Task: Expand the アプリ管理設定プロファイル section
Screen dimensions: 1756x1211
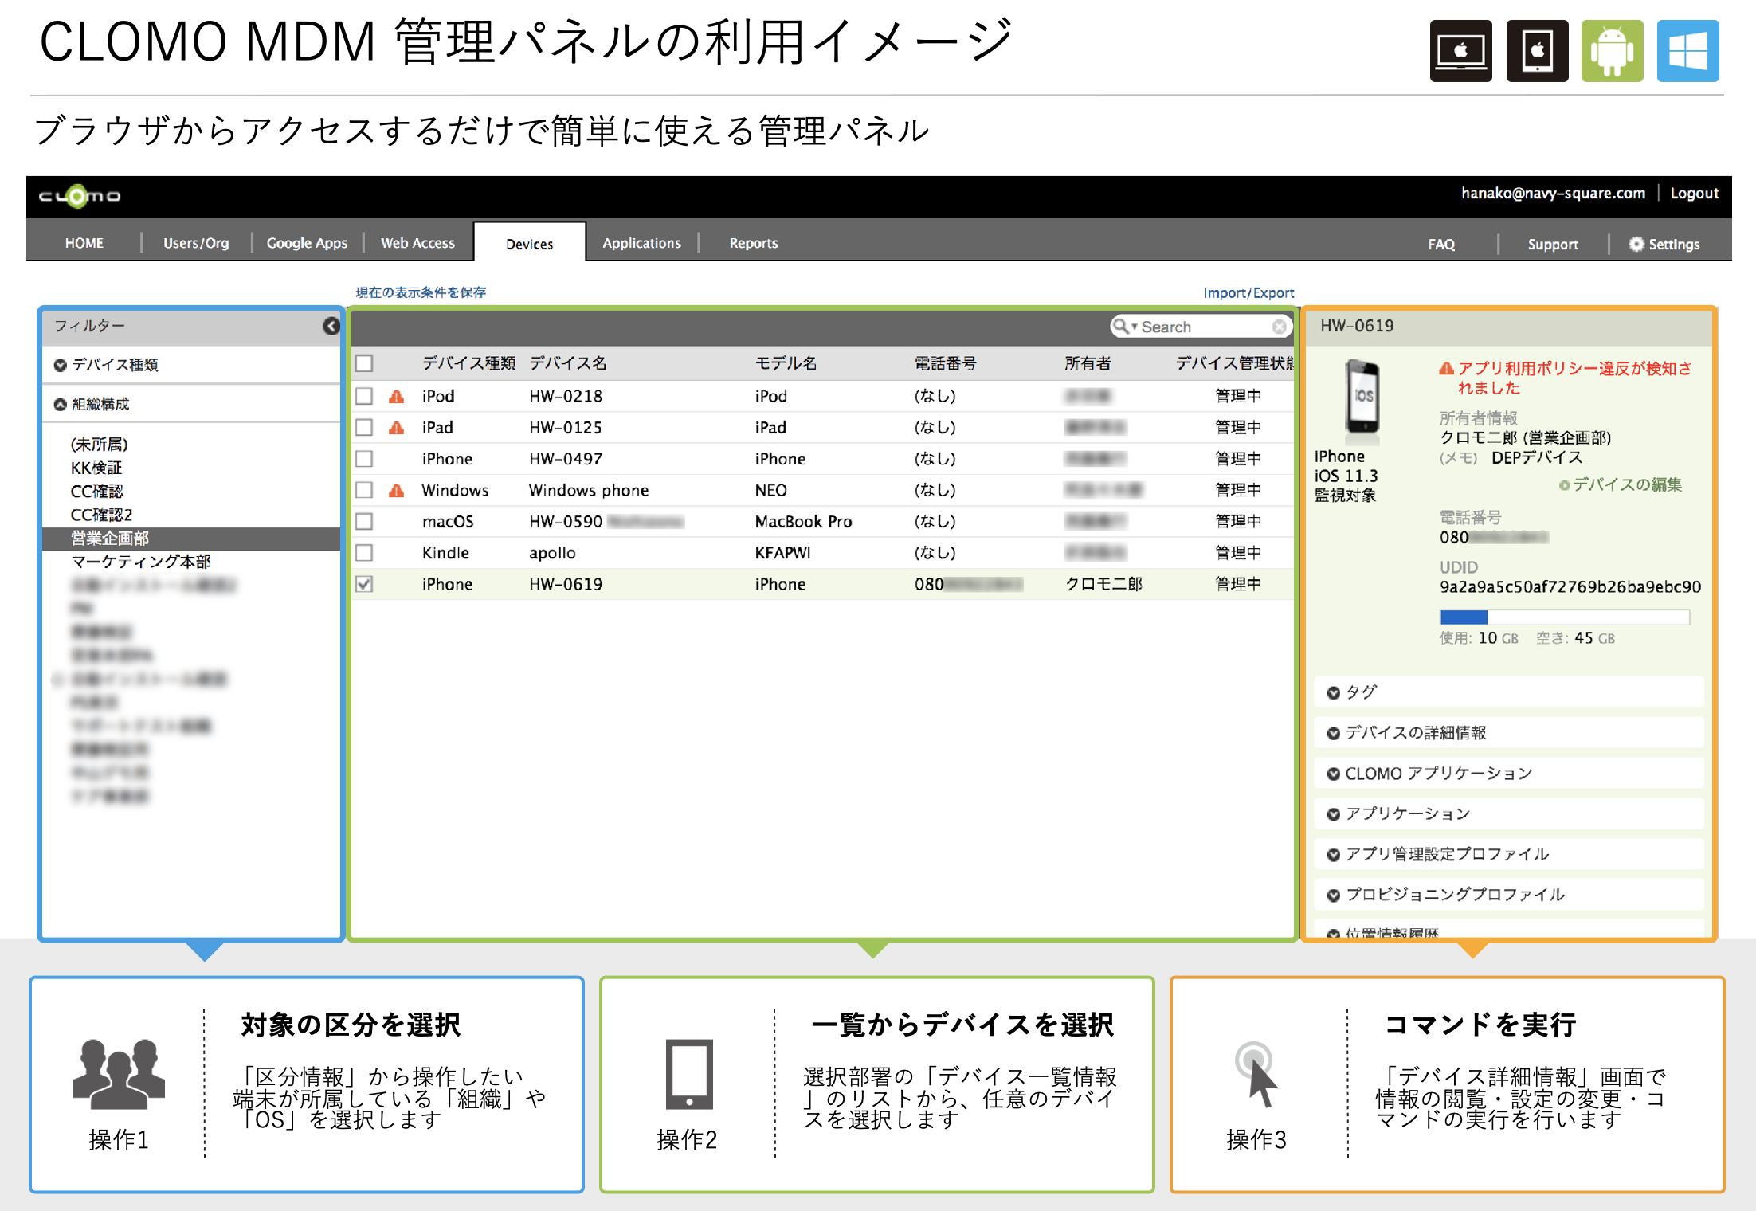Action: [x=1509, y=854]
